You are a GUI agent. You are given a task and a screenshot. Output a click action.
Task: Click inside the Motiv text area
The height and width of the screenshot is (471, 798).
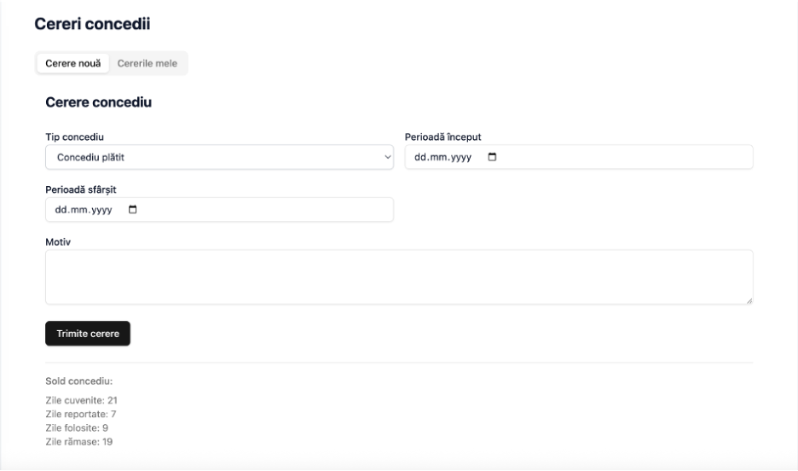(398, 276)
